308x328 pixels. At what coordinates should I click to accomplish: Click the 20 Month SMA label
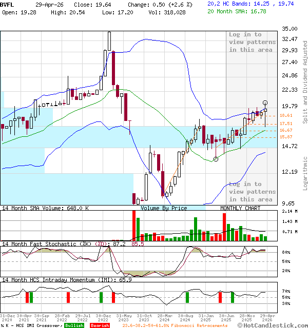[237, 10]
